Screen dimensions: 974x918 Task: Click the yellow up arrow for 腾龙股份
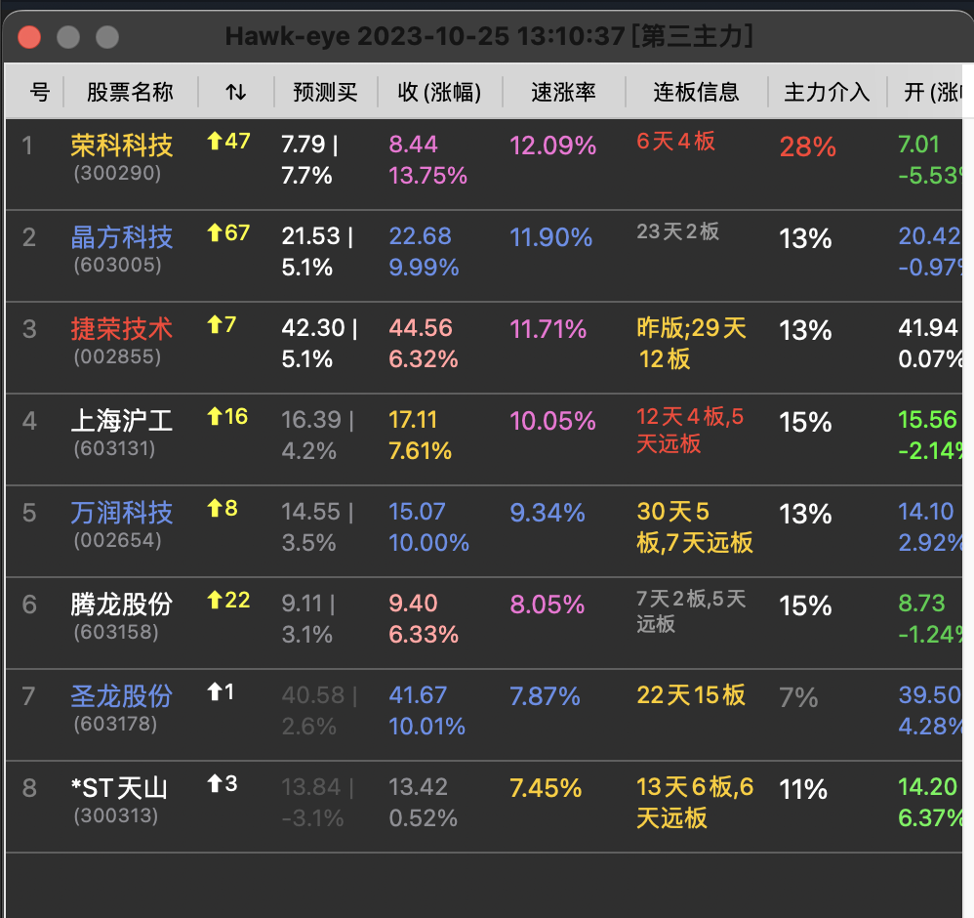click(x=215, y=601)
